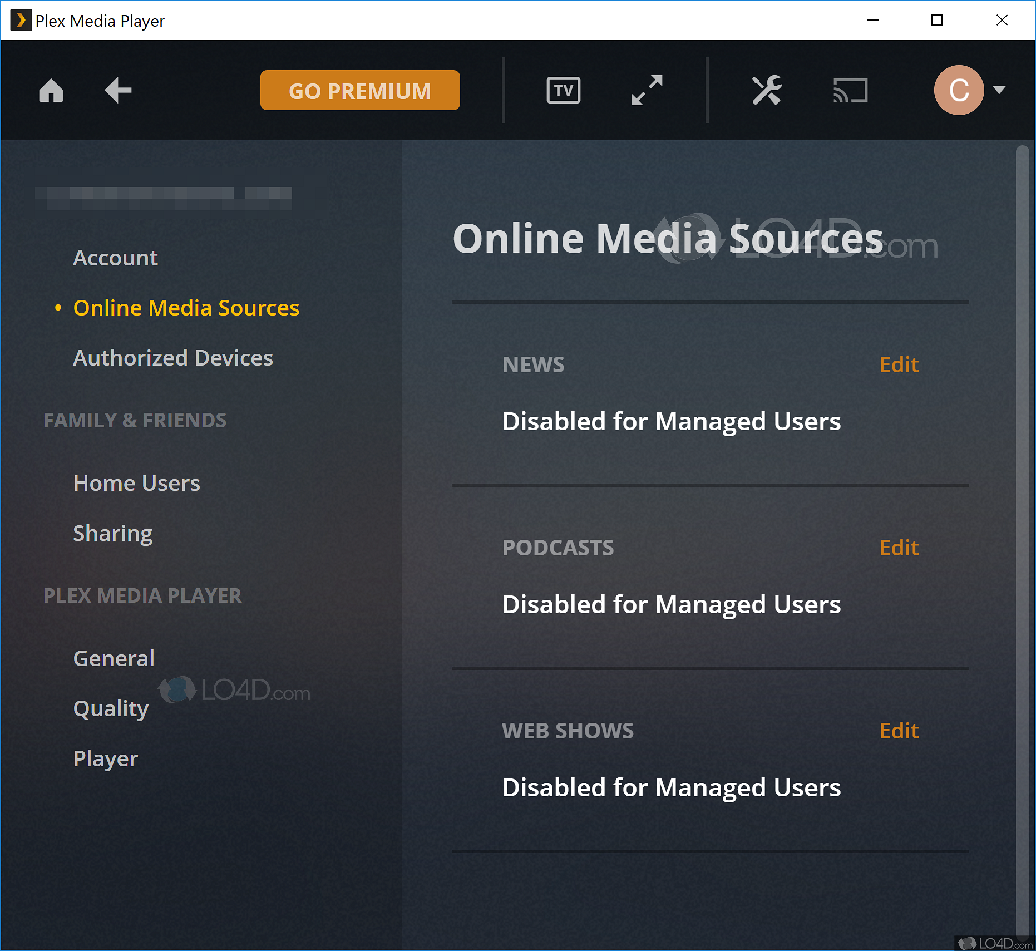The width and height of the screenshot is (1036, 951).
Task: Maximize the Plex Media Player window
Action: pos(937,21)
